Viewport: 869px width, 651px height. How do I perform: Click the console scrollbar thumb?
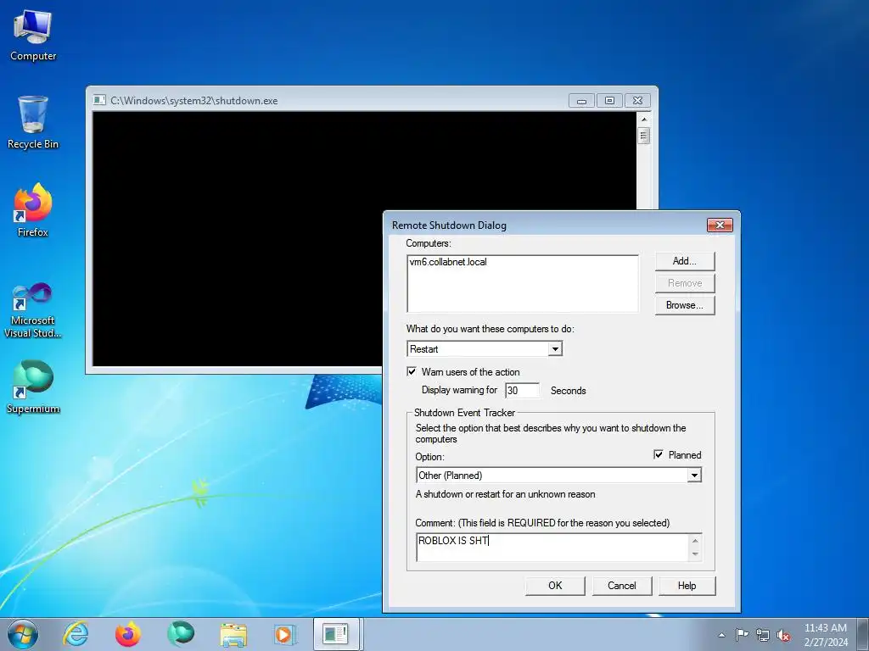pyautogui.click(x=643, y=136)
